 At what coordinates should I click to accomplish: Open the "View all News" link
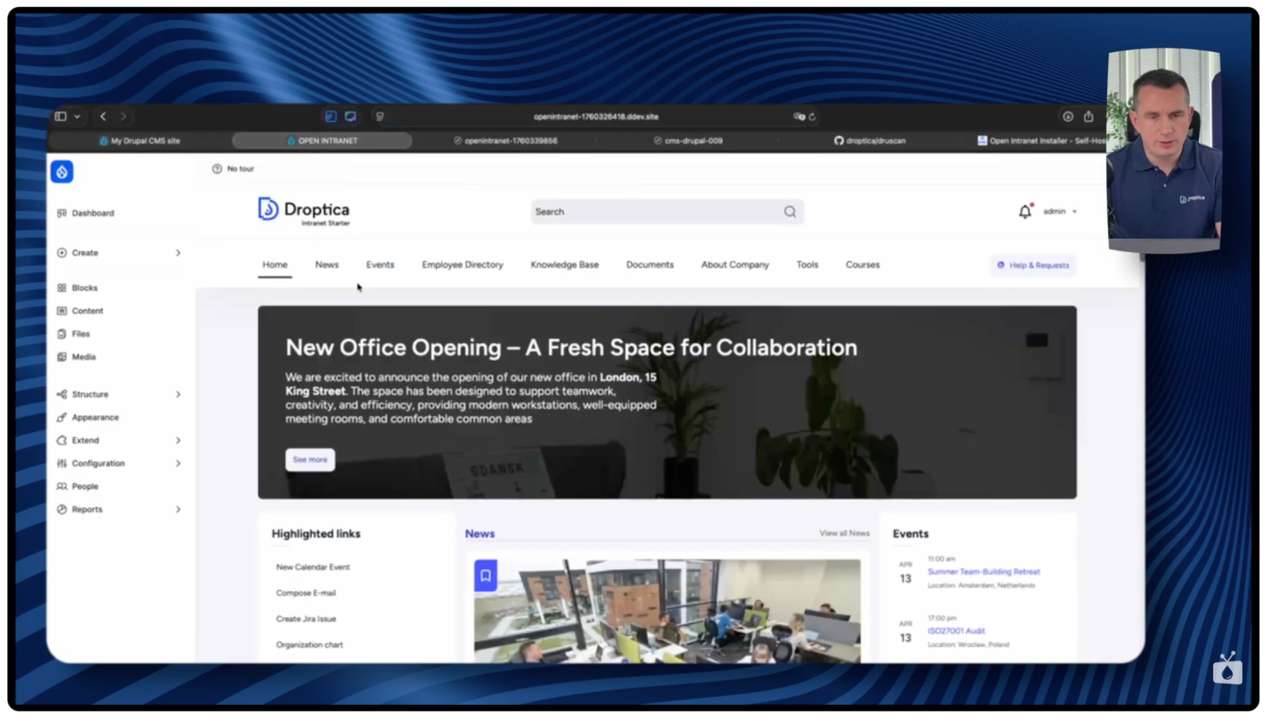click(844, 533)
